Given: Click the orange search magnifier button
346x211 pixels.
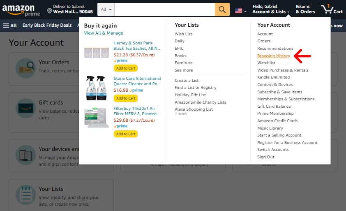Looking at the screenshot, I should point(222,9).
